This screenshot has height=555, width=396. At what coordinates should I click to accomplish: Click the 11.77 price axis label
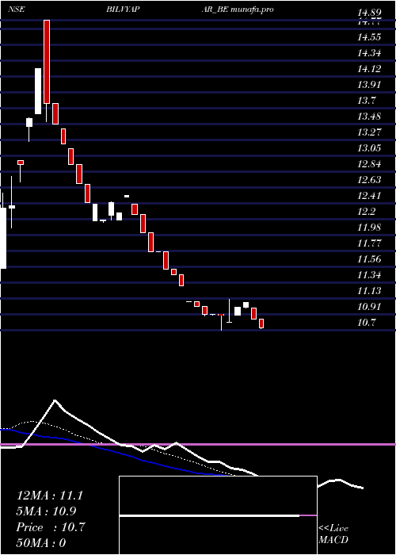tap(369, 243)
